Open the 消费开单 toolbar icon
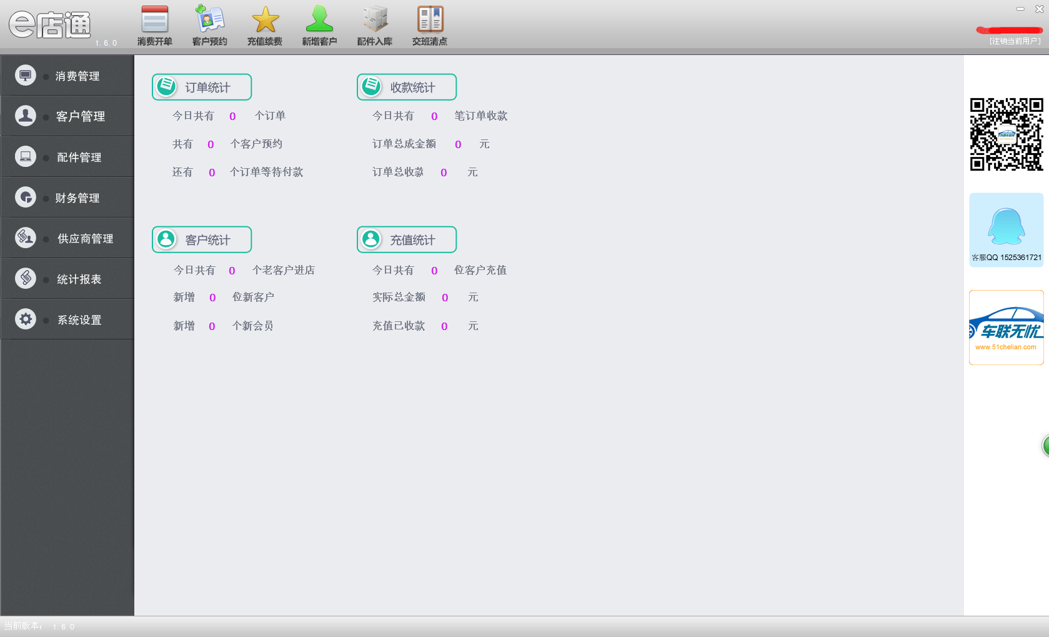Screen dimensions: 1049x637 pos(154,19)
